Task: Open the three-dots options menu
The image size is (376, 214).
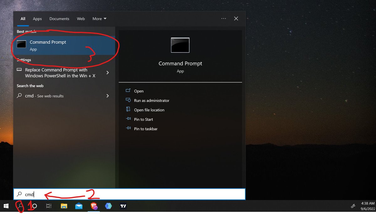Action: point(223,19)
